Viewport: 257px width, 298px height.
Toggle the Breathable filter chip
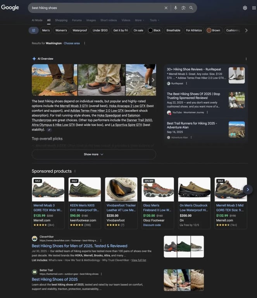pos(173,30)
